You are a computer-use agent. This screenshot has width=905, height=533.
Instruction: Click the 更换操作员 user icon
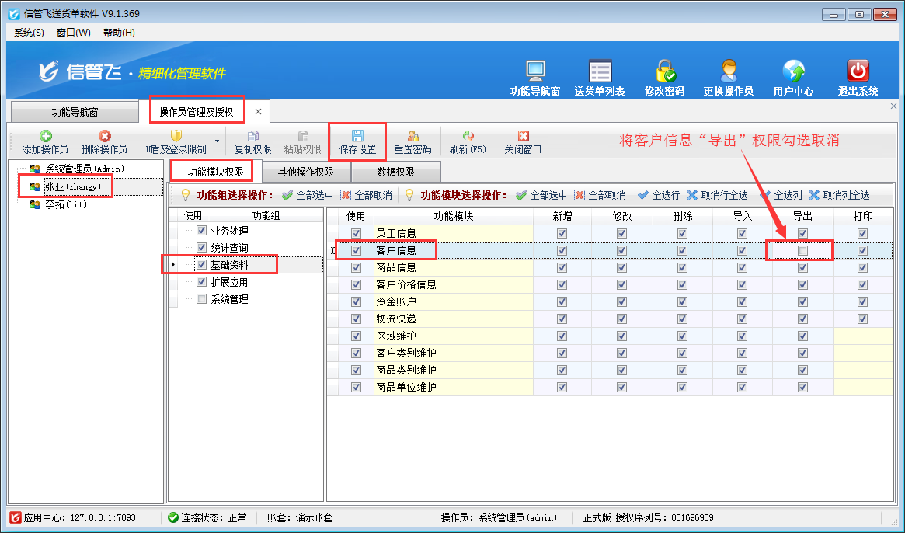click(728, 71)
